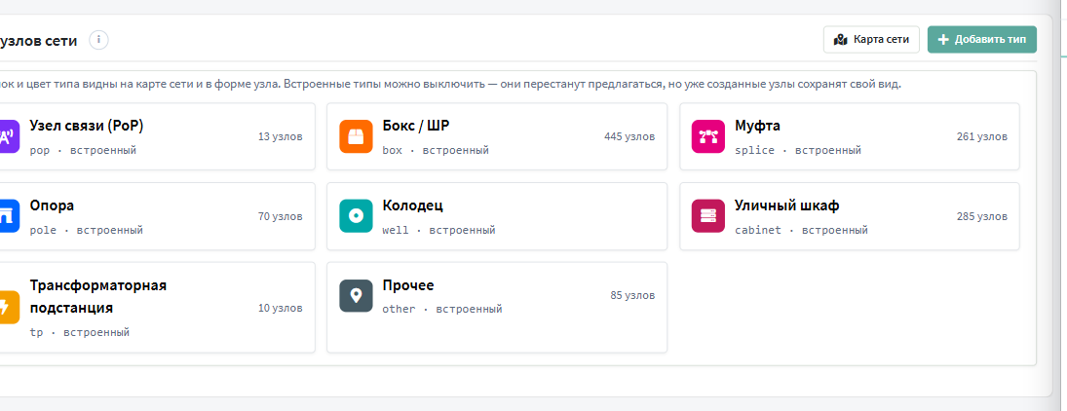Select the Уличный шкаф type title

tap(787, 205)
